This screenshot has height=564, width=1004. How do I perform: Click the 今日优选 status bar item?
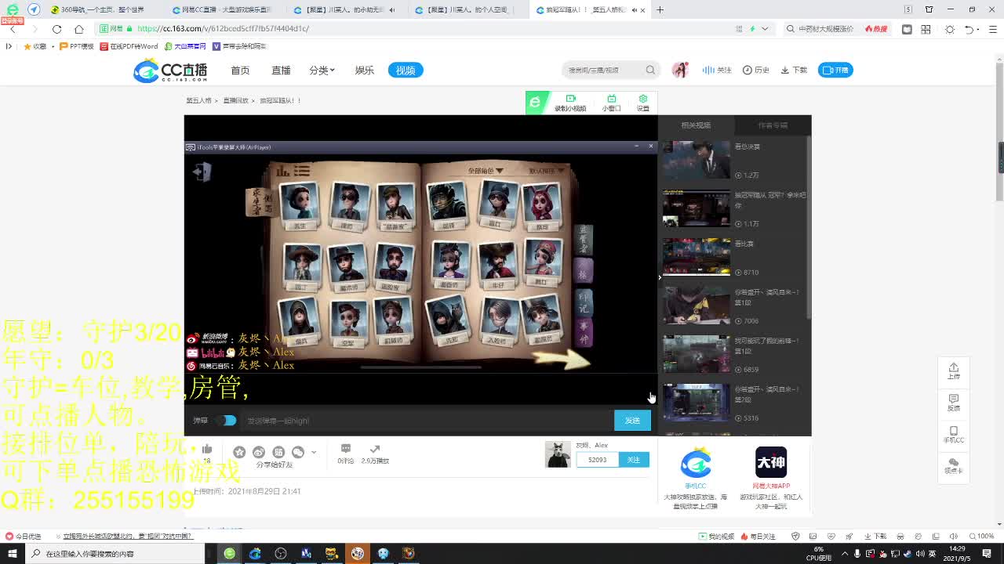point(24,537)
